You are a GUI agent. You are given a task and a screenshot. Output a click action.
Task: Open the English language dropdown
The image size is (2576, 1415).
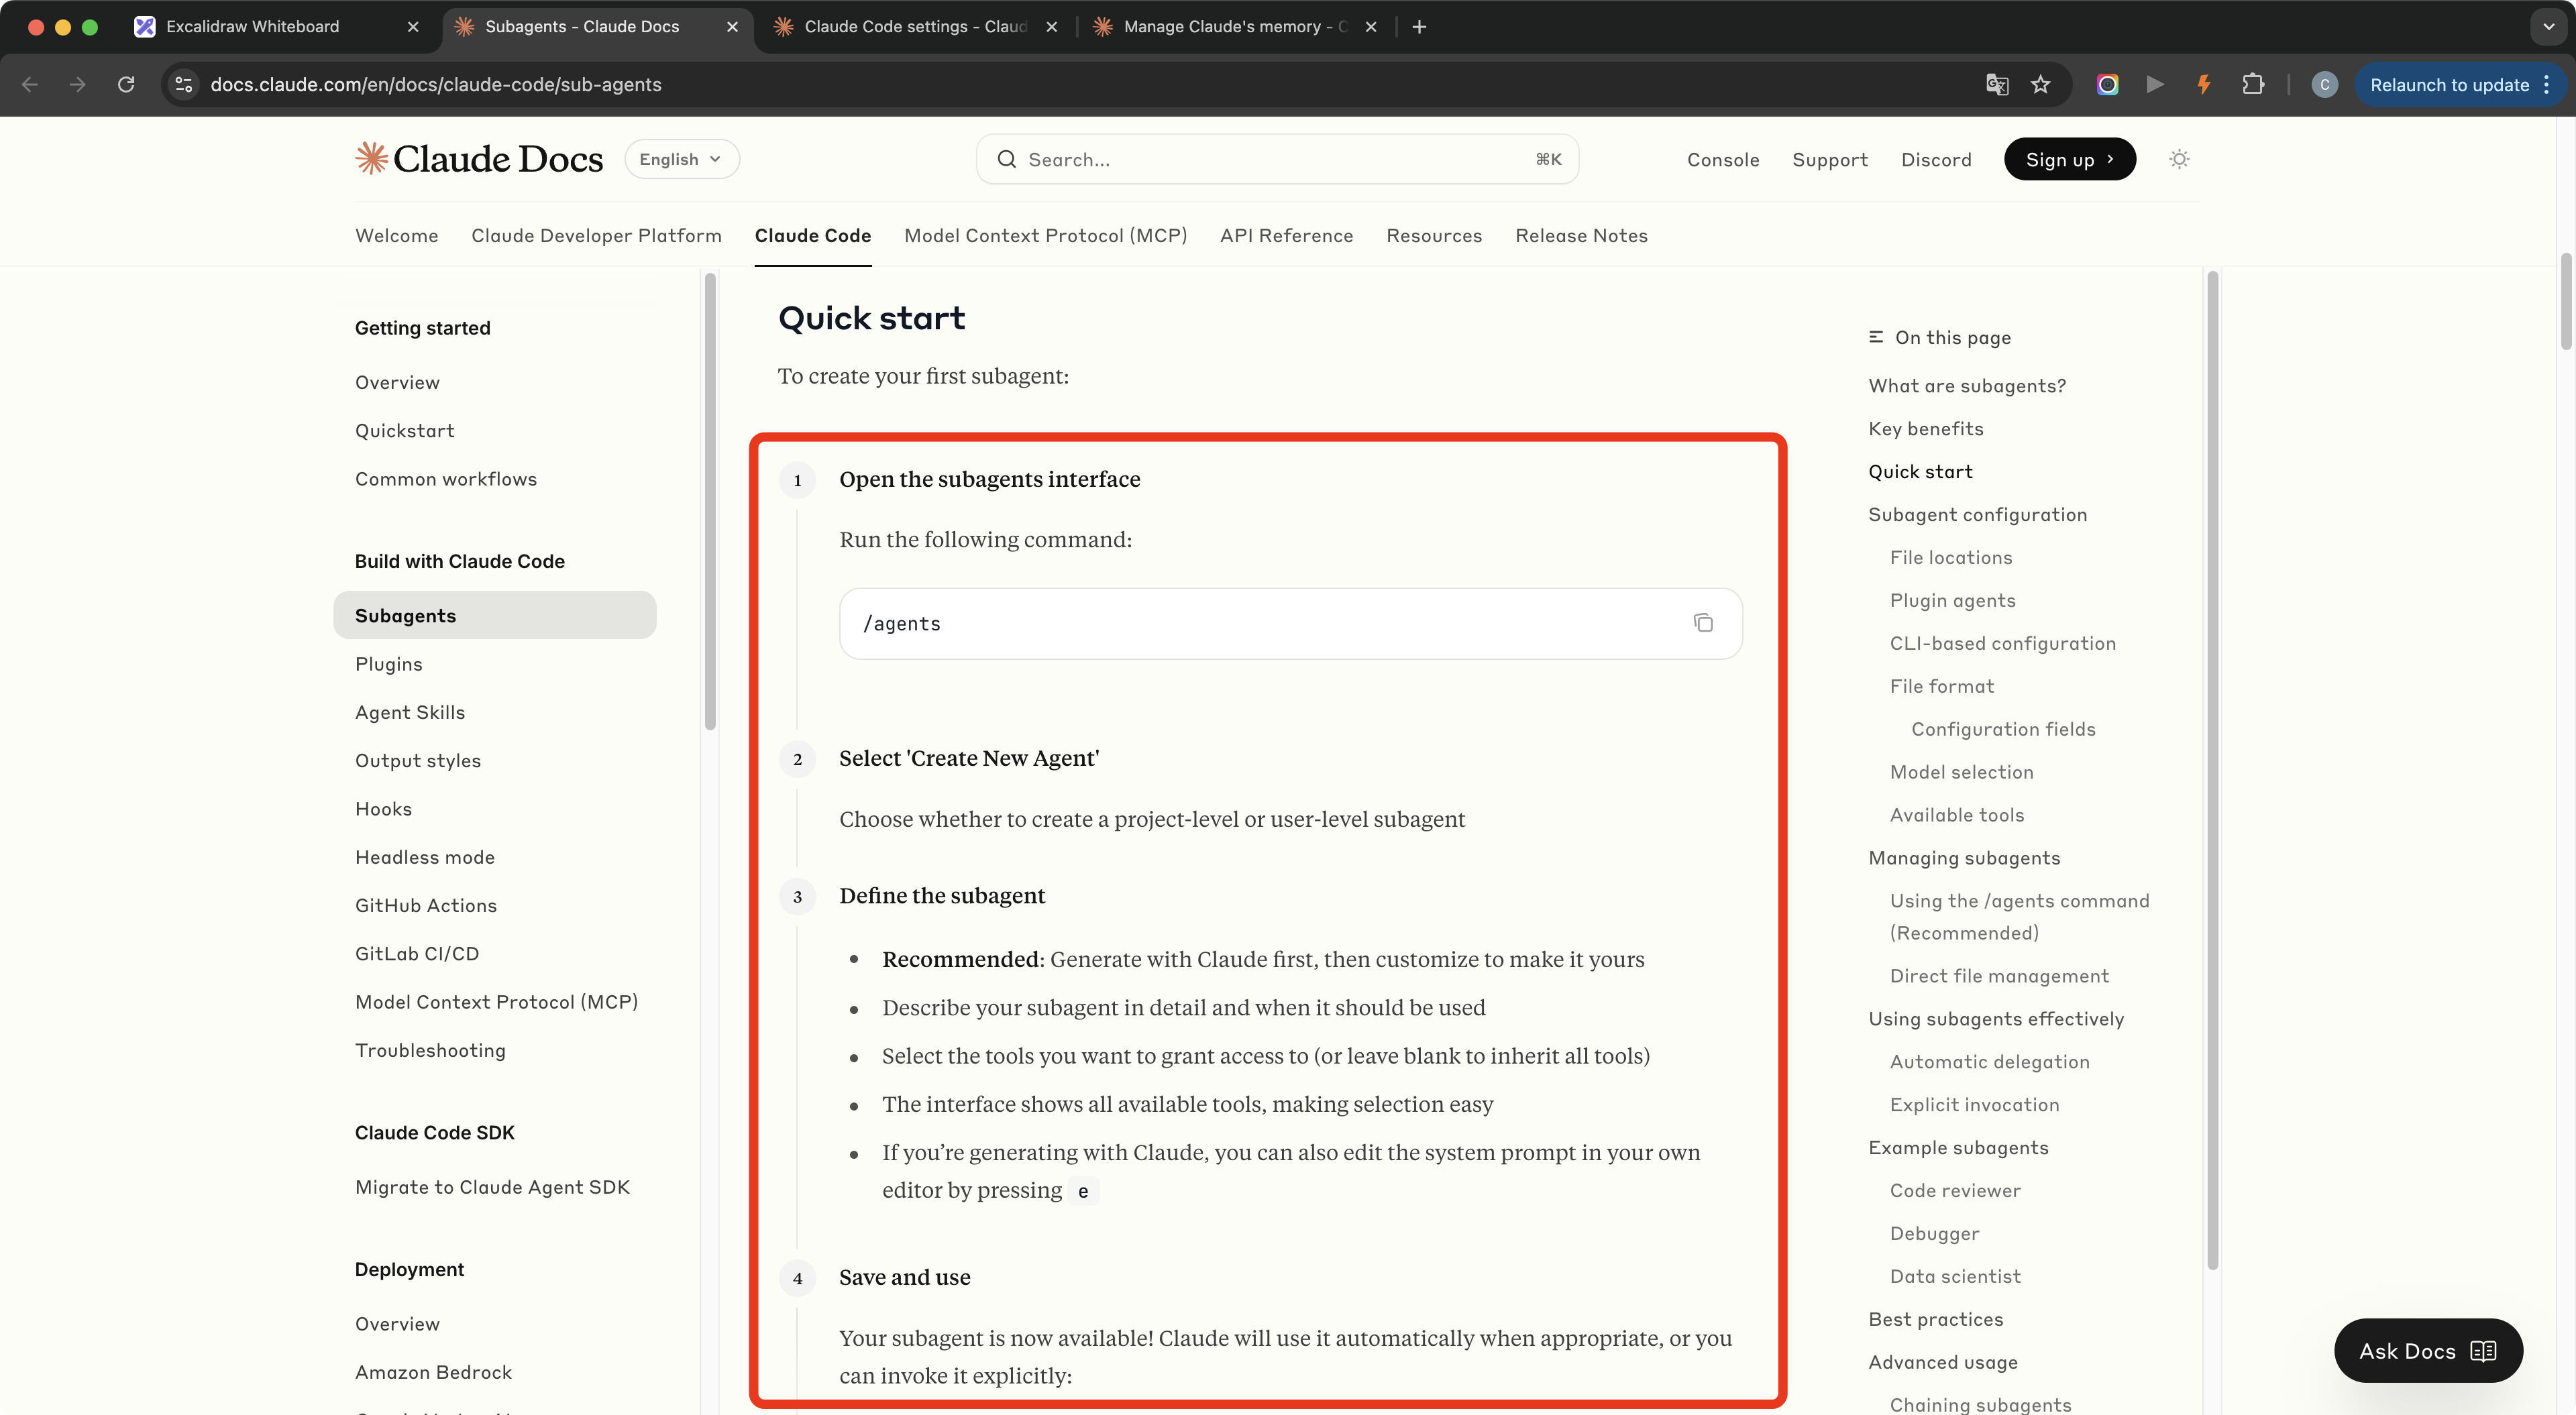pyautogui.click(x=682, y=159)
